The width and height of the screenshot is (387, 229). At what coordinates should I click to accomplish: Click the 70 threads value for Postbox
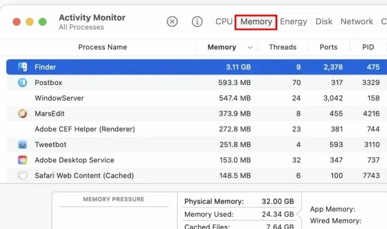296,83
